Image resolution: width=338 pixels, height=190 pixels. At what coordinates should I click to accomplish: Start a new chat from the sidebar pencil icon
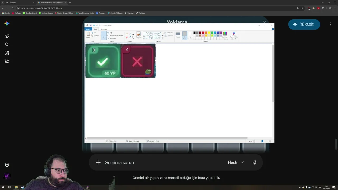click(x=7, y=36)
